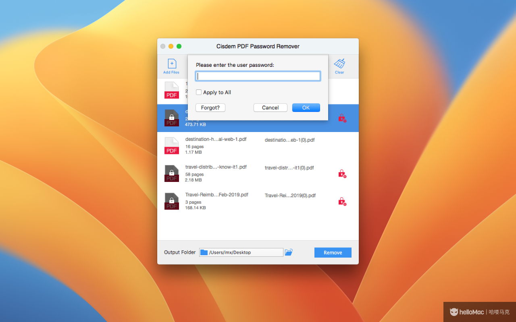Click the 16 pages text
The image size is (516, 322).
194,147
